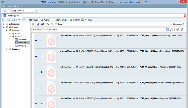
Task: Click the green refresh arrows icon
Action: [x=47, y=24]
